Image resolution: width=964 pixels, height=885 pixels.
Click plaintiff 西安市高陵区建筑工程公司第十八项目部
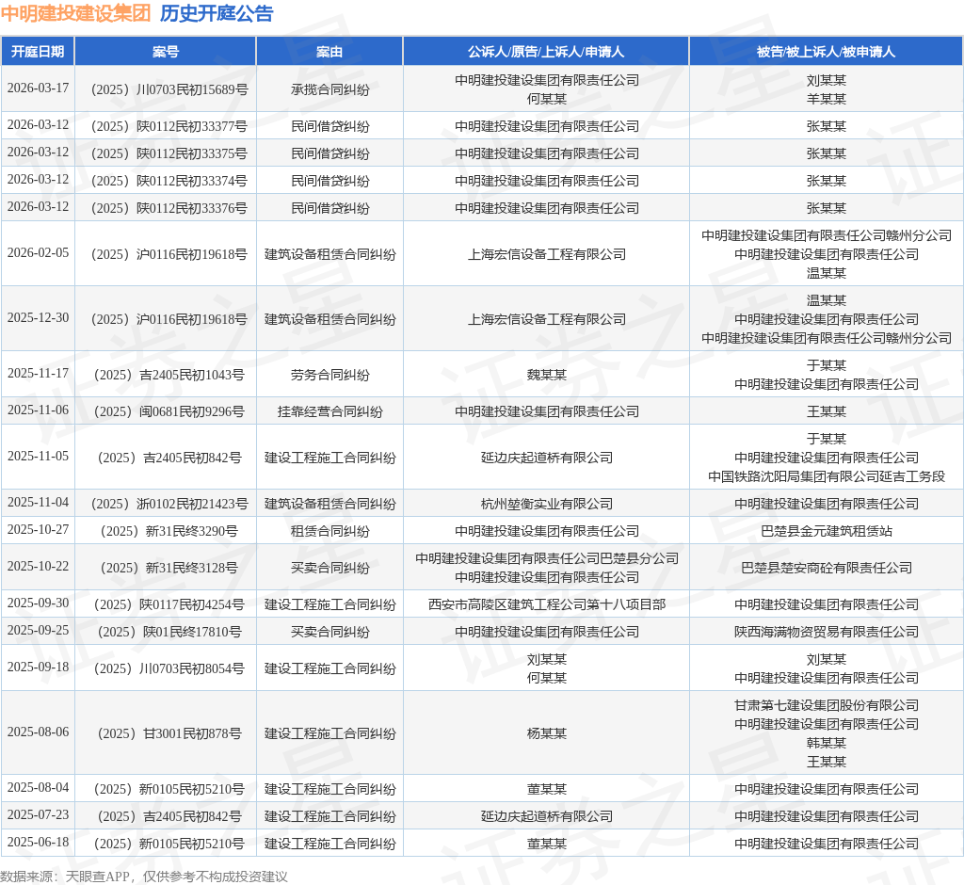coord(547,604)
